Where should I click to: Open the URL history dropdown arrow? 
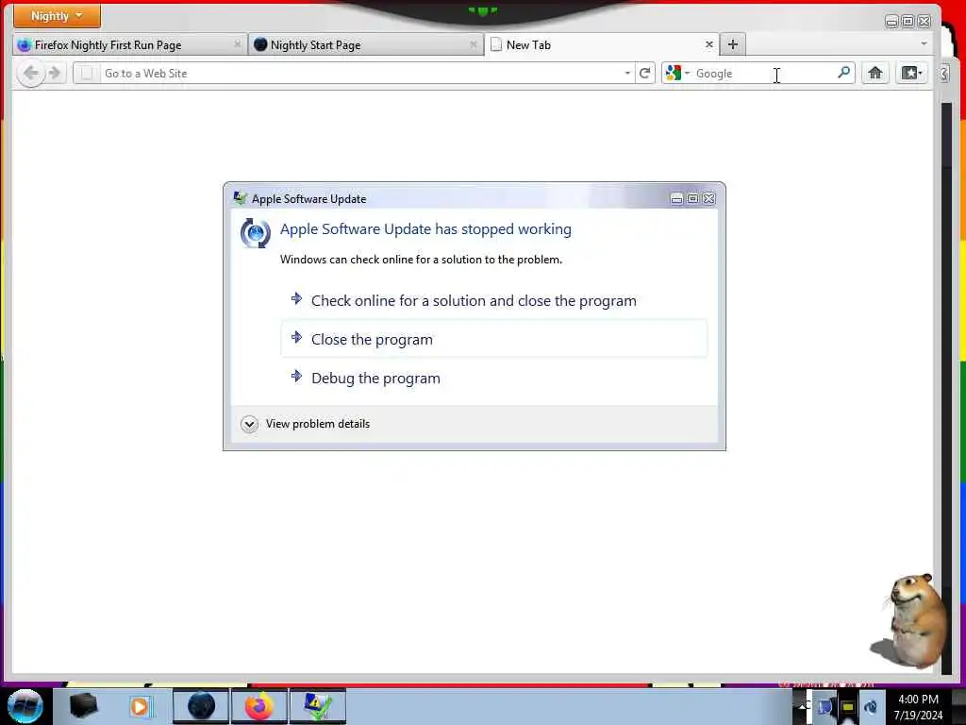627,74
